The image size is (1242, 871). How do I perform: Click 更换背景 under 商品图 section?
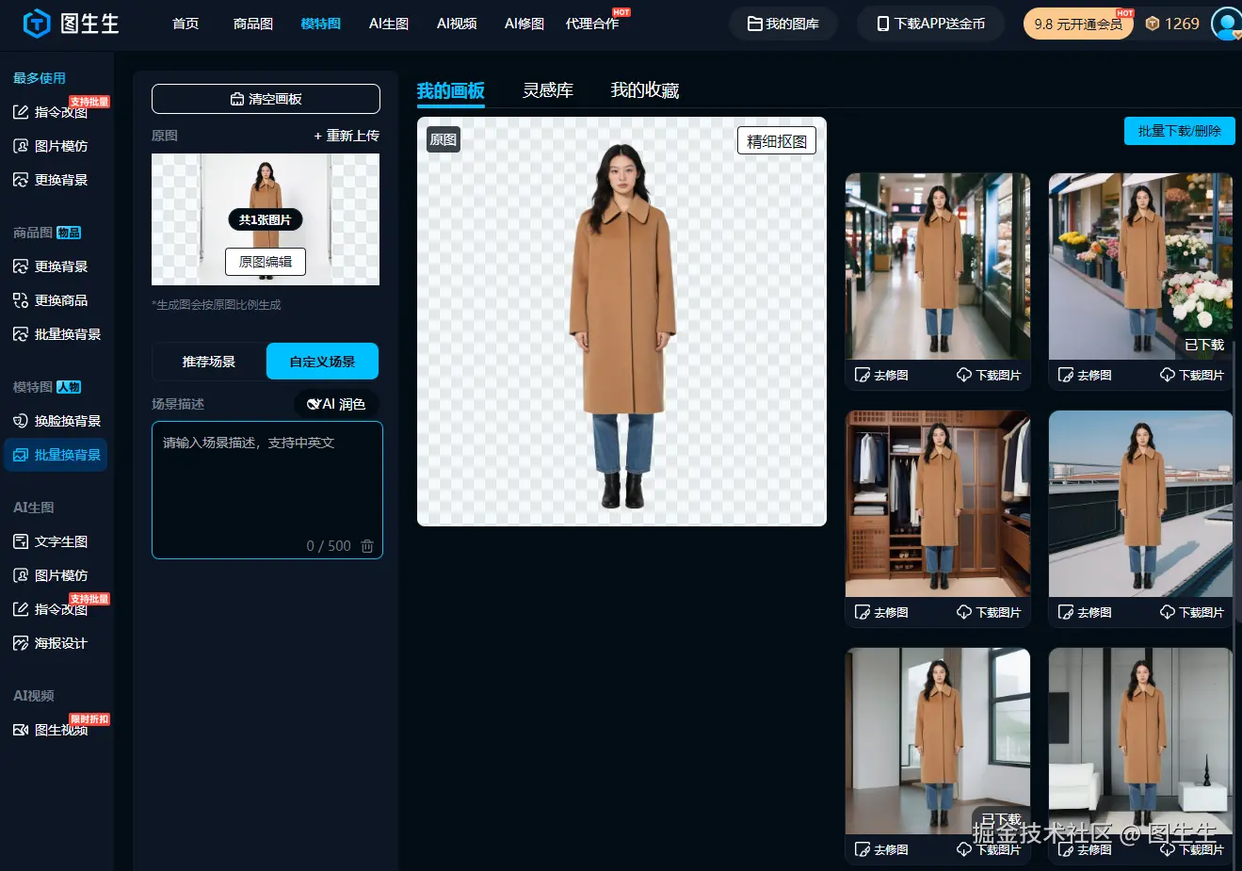(51, 266)
